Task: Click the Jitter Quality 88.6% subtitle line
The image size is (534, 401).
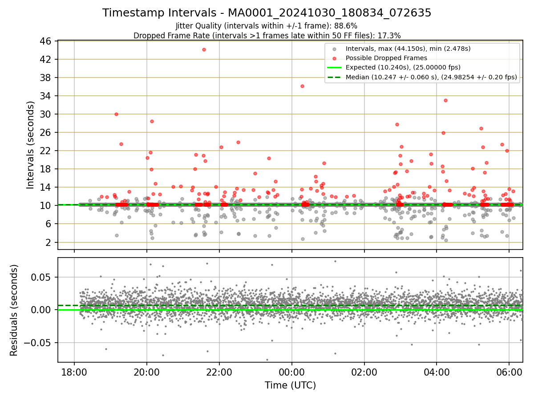Action: [x=267, y=26]
